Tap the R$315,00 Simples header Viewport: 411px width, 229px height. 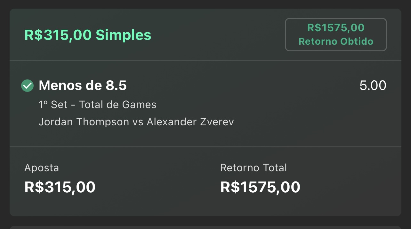(88, 35)
